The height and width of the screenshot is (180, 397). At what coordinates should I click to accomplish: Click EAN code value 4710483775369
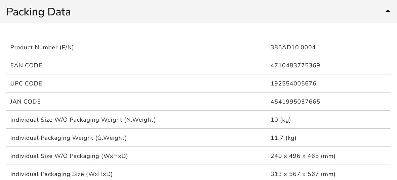295,66
